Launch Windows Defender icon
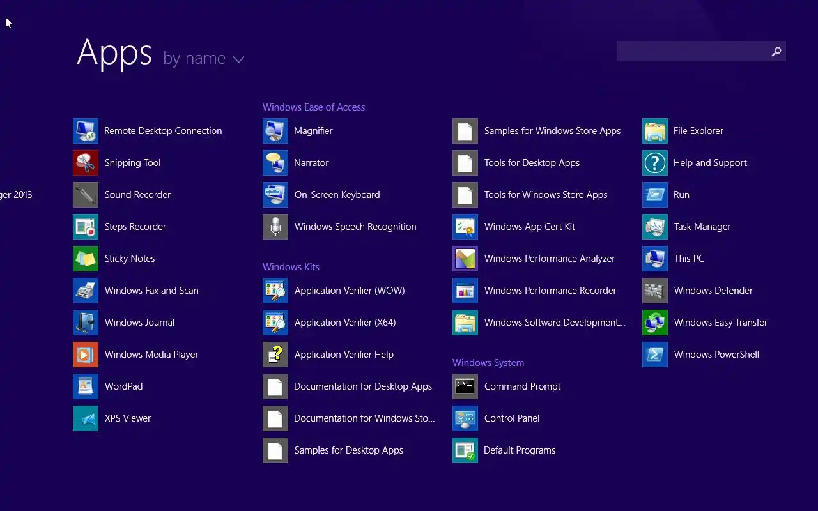The width and height of the screenshot is (818, 511). pyautogui.click(x=655, y=291)
